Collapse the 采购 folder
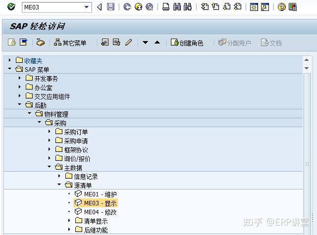The width and height of the screenshot is (317, 235). point(40,122)
